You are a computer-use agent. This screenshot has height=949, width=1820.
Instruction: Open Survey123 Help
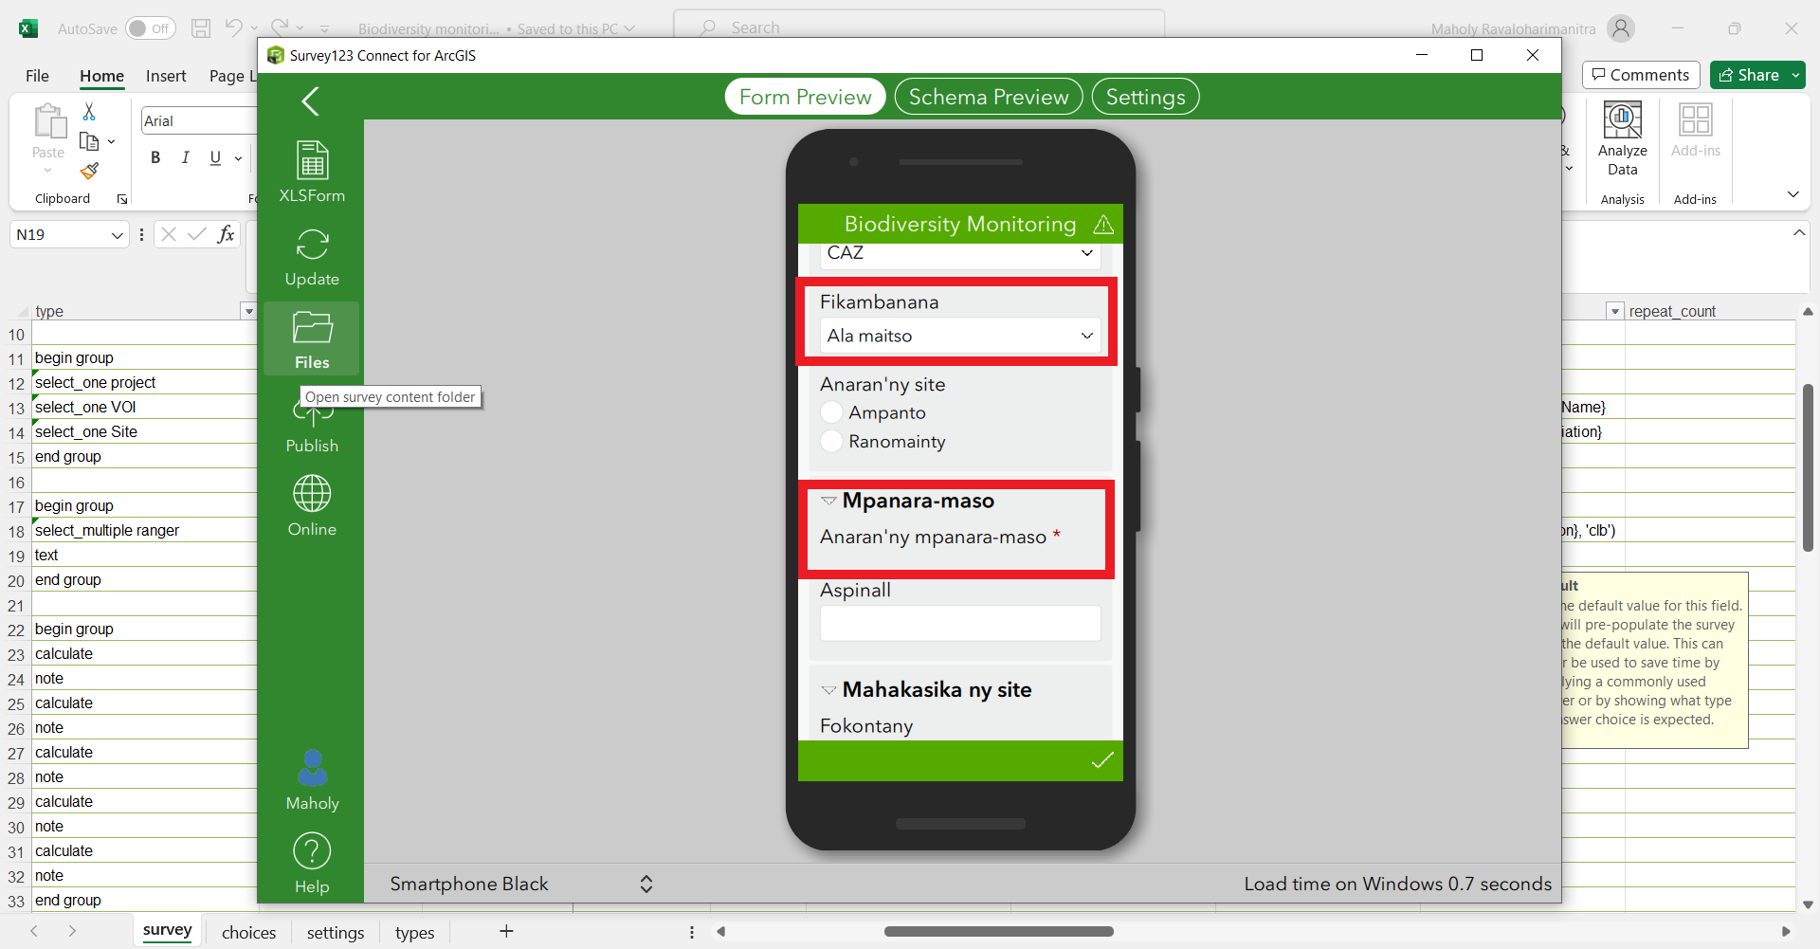(x=311, y=860)
